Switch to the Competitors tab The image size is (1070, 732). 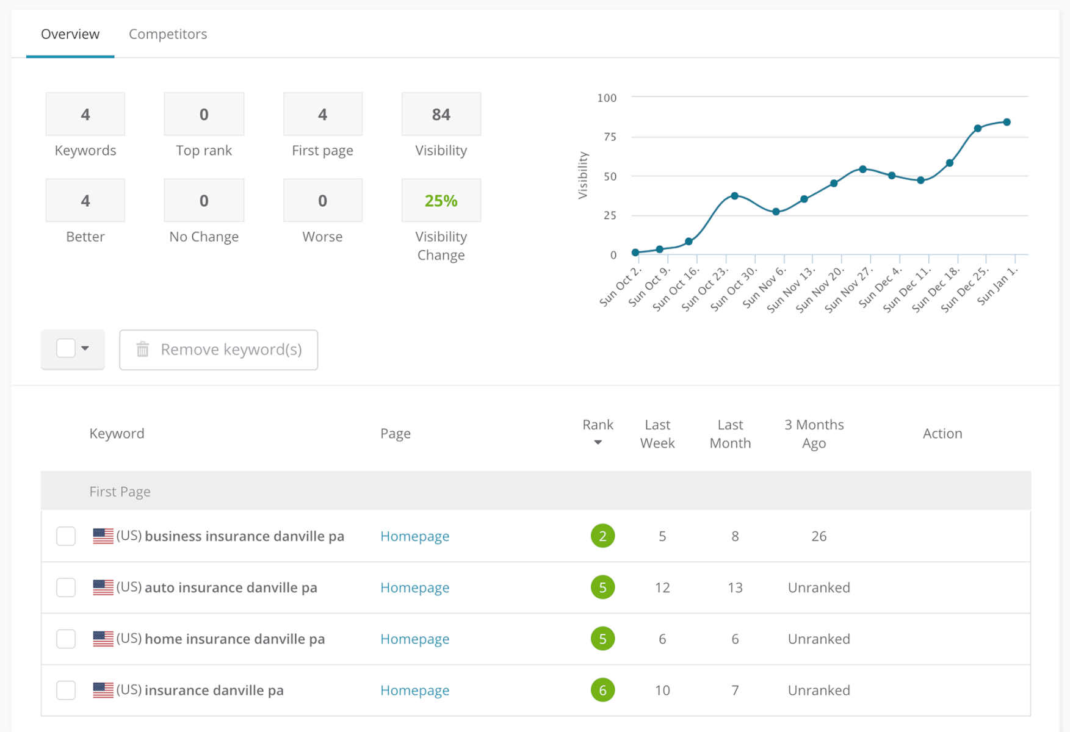[168, 34]
